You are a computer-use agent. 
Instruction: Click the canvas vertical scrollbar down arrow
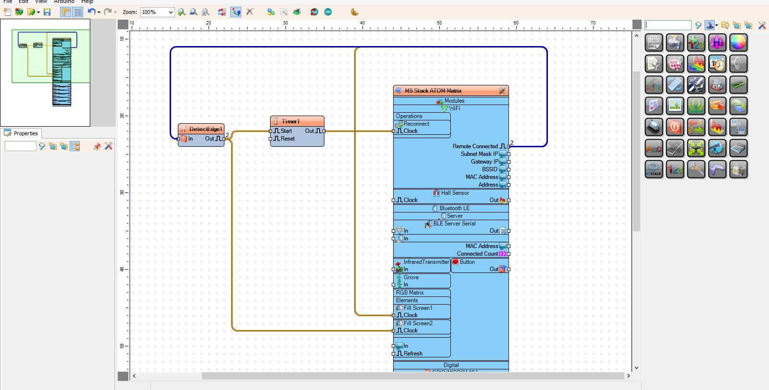point(636,368)
